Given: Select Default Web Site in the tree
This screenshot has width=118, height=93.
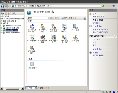Looking at the screenshot, I should pyautogui.click(x=12, y=28).
